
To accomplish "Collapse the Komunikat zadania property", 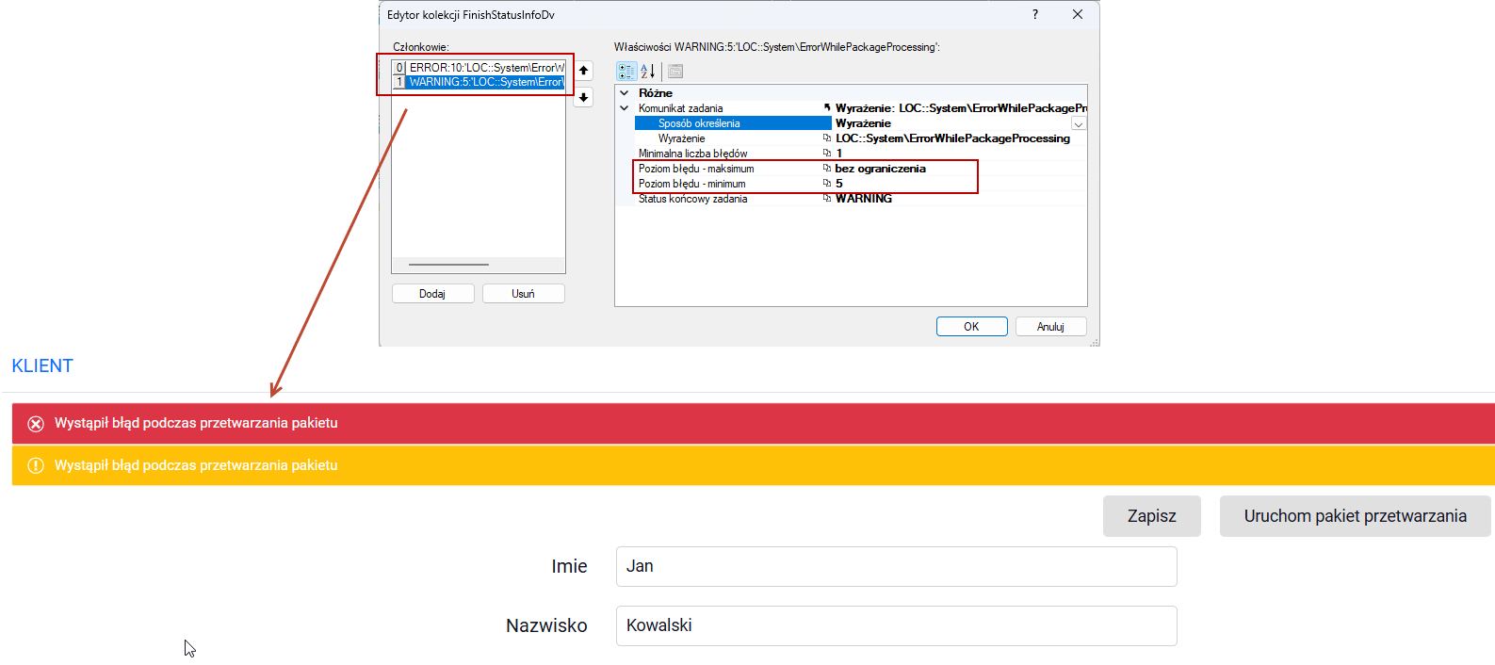I will pos(624,108).
